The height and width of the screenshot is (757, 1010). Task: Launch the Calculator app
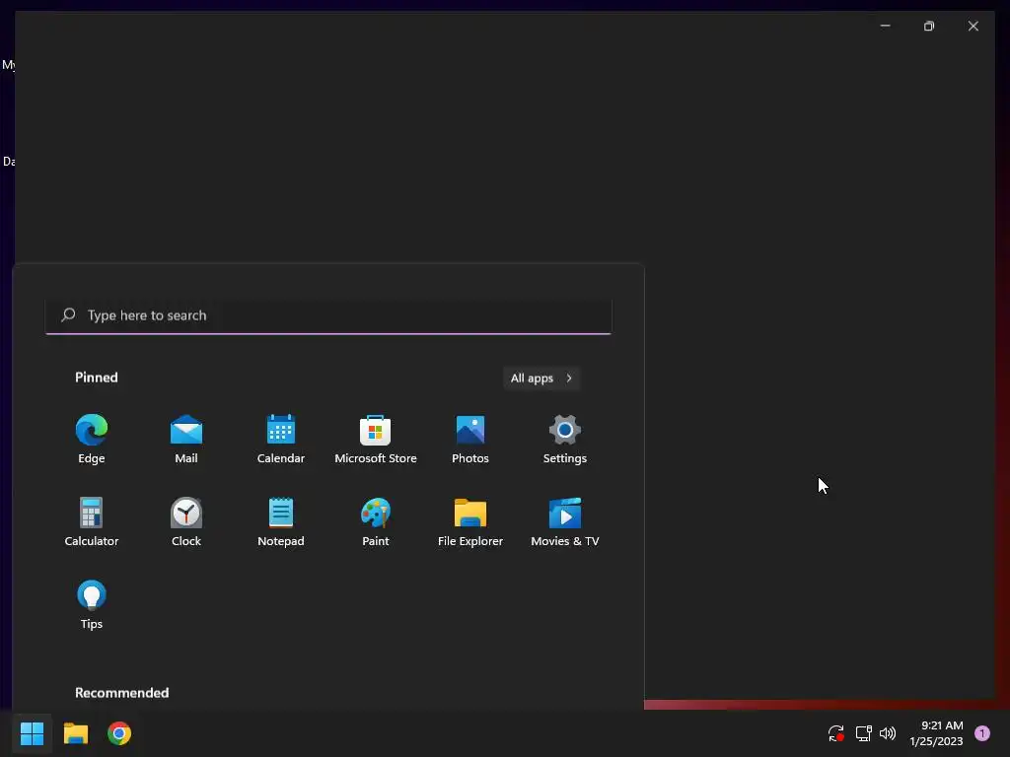click(x=92, y=522)
